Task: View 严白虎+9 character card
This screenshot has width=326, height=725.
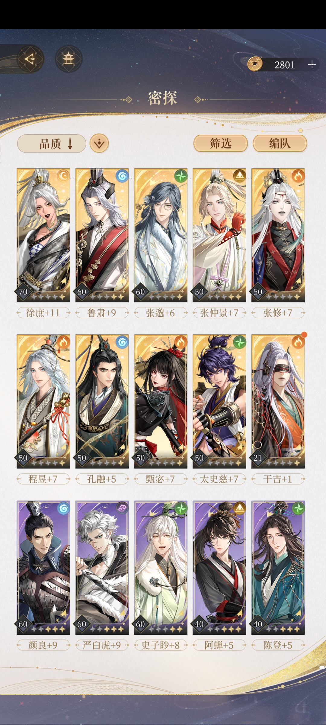Action: point(102,568)
